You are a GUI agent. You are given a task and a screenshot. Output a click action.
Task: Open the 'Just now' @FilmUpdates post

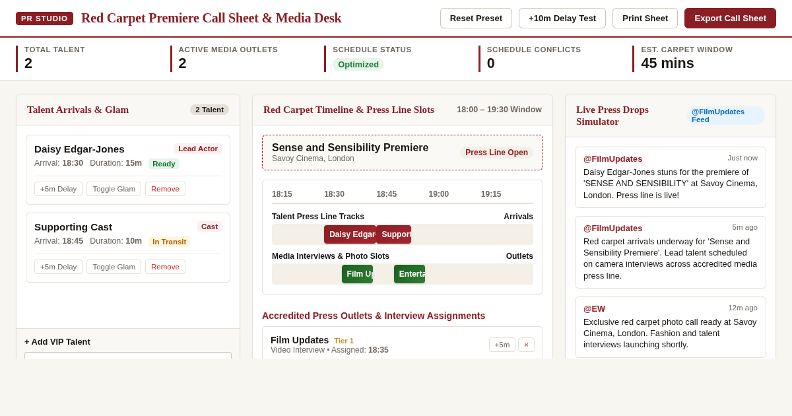(x=671, y=177)
